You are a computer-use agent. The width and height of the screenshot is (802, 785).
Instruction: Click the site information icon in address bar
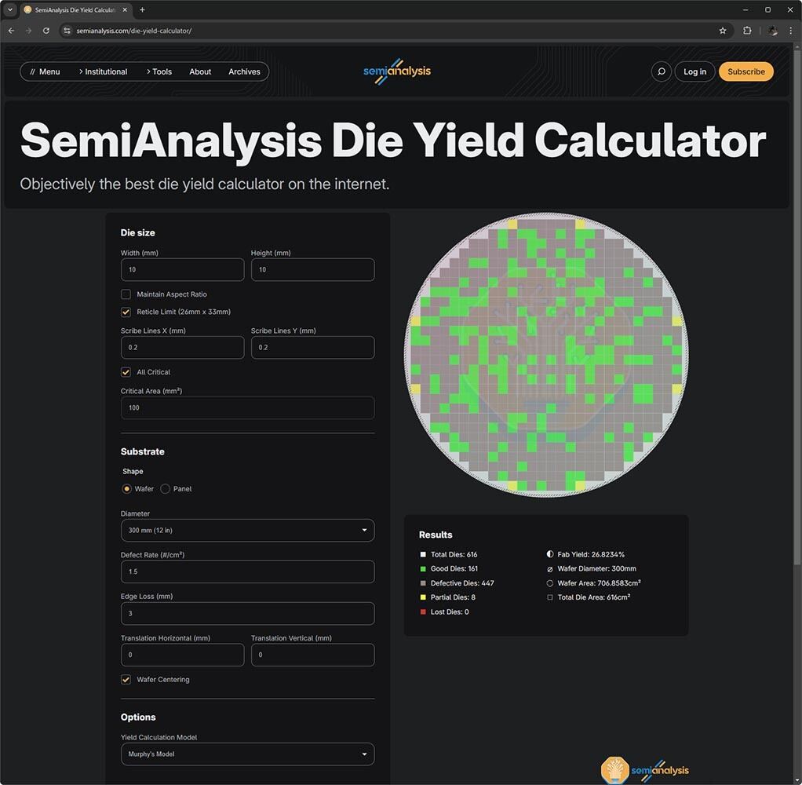coord(67,31)
